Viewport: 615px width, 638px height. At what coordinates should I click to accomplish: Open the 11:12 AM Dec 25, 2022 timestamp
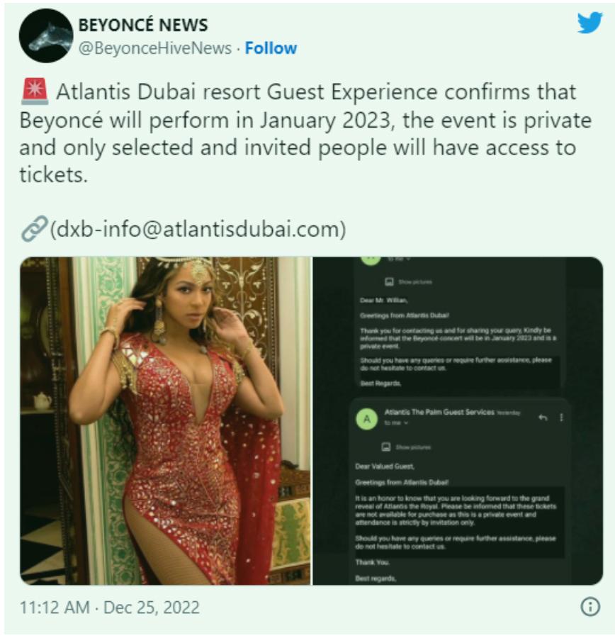110,608
